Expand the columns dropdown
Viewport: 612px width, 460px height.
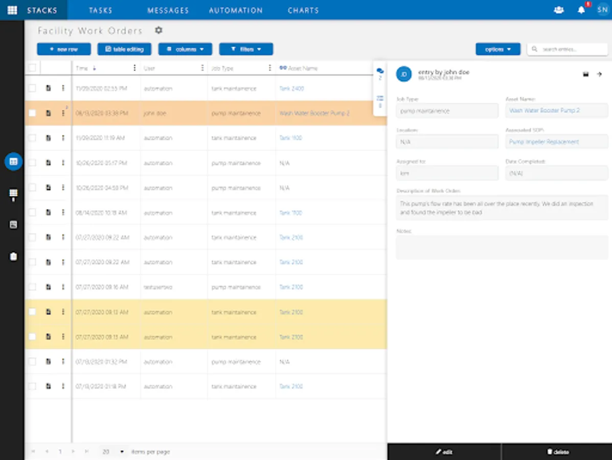click(185, 49)
